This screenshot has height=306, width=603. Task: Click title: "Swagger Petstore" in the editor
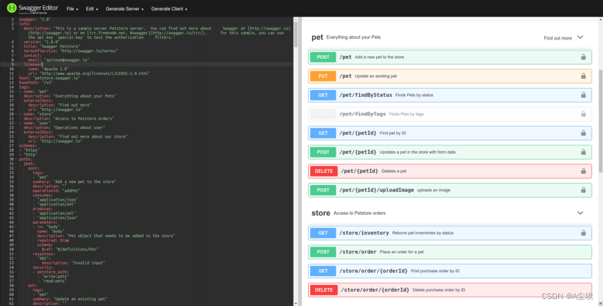tap(52, 47)
